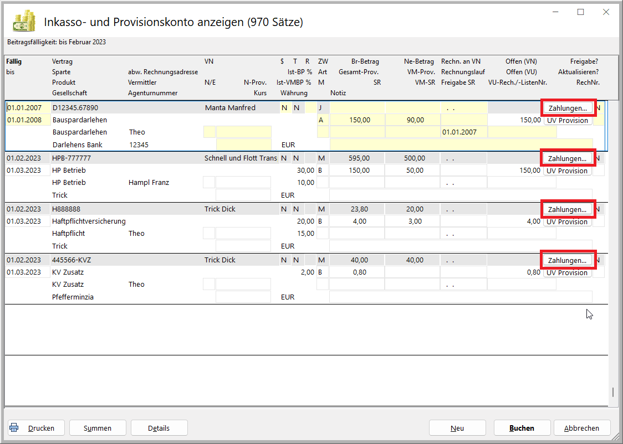
Task: Click UV Provision in KV Zusatz row
Action: 567,273
